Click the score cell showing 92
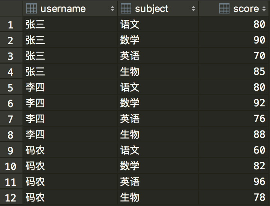Image resolution: width=270 pixels, height=206 pixels. tap(233, 103)
